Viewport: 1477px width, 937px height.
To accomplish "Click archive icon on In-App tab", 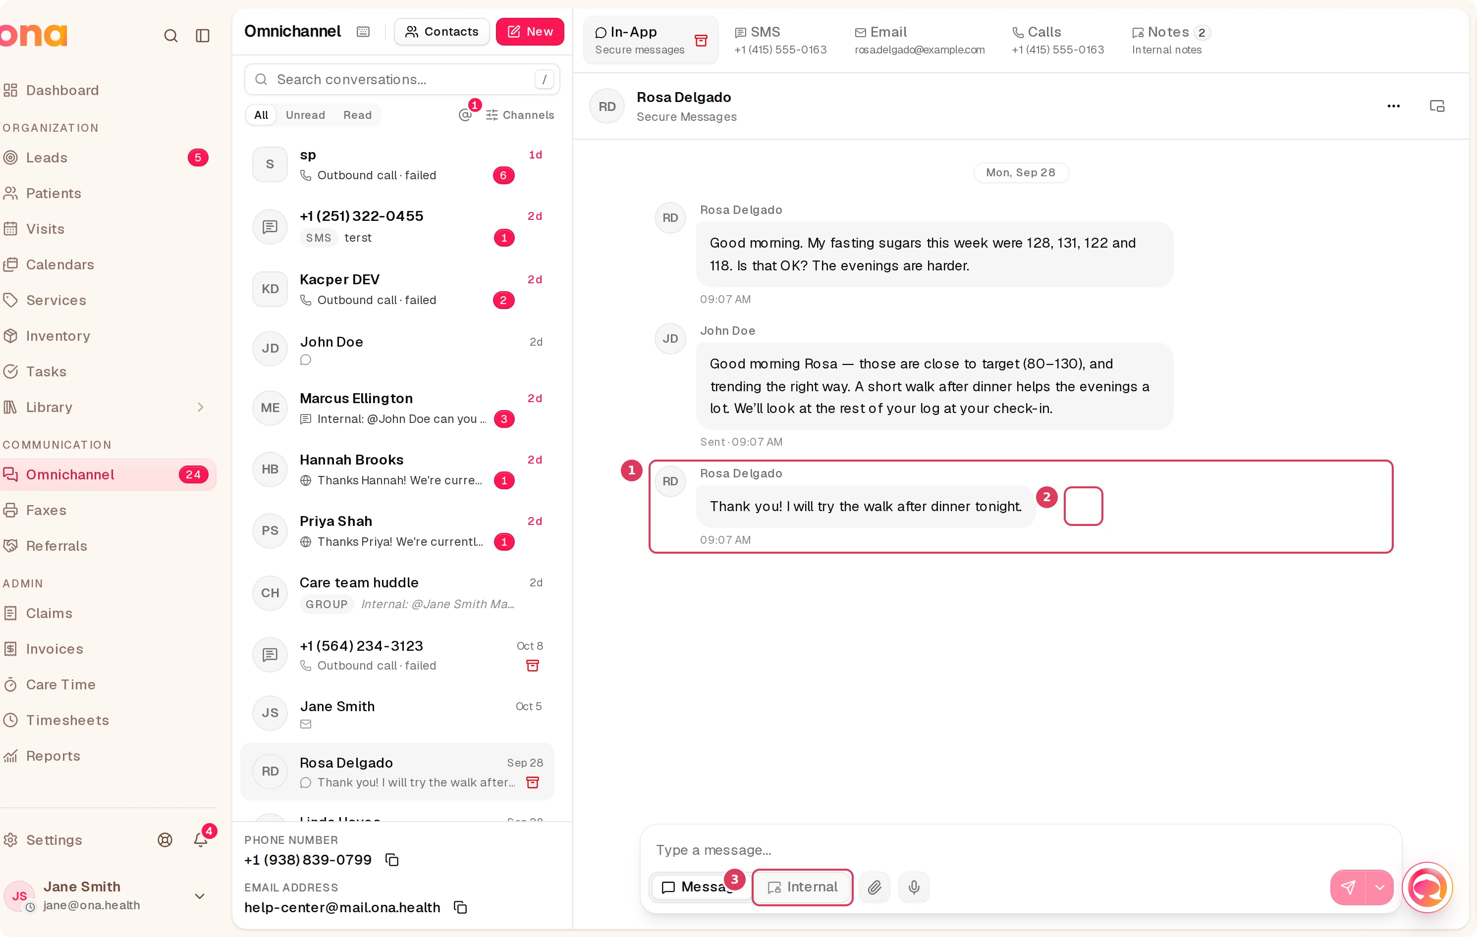I will click(x=701, y=41).
